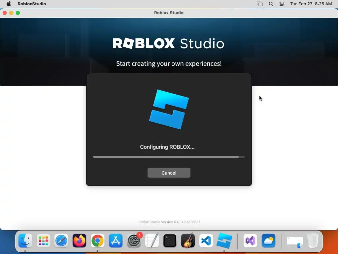
Task: Open the minimized window in dock
Action: pos(295,242)
